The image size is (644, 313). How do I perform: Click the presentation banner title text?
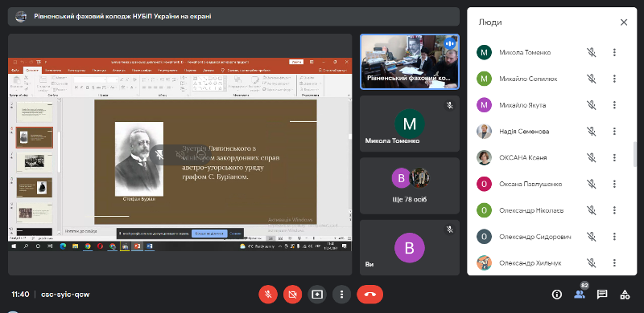click(122, 17)
